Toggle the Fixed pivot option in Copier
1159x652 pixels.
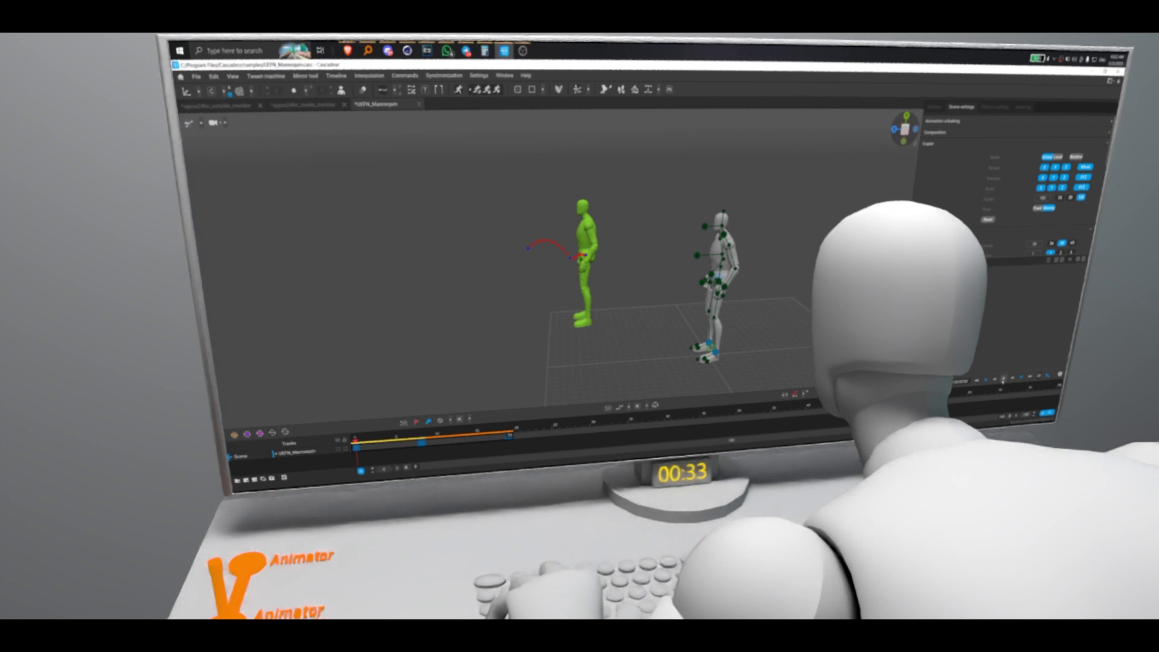click(x=1038, y=208)
